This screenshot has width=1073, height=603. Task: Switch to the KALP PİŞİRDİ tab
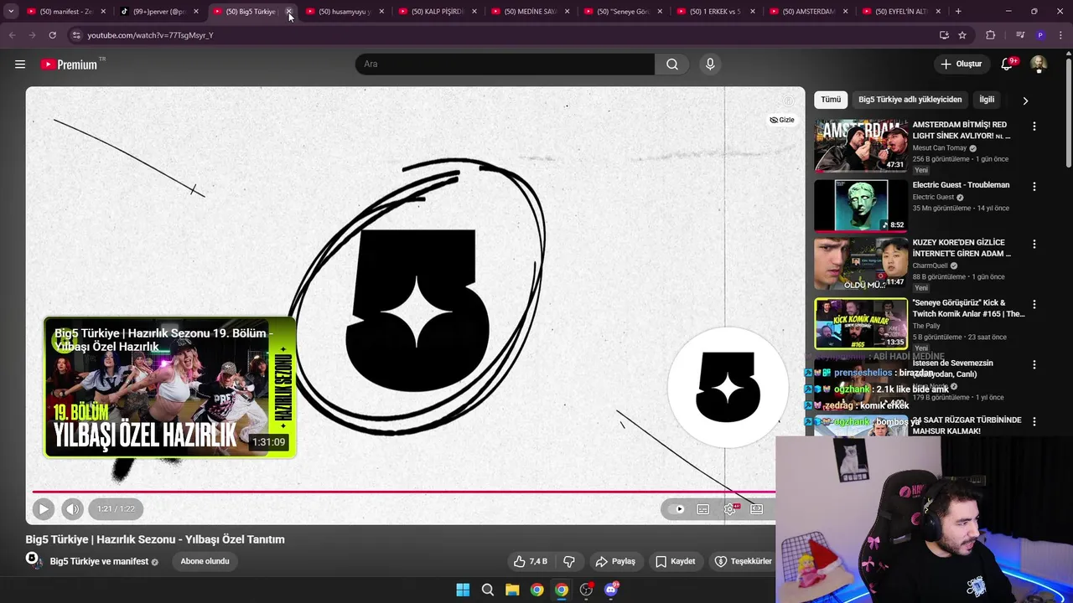pos(437,12)
